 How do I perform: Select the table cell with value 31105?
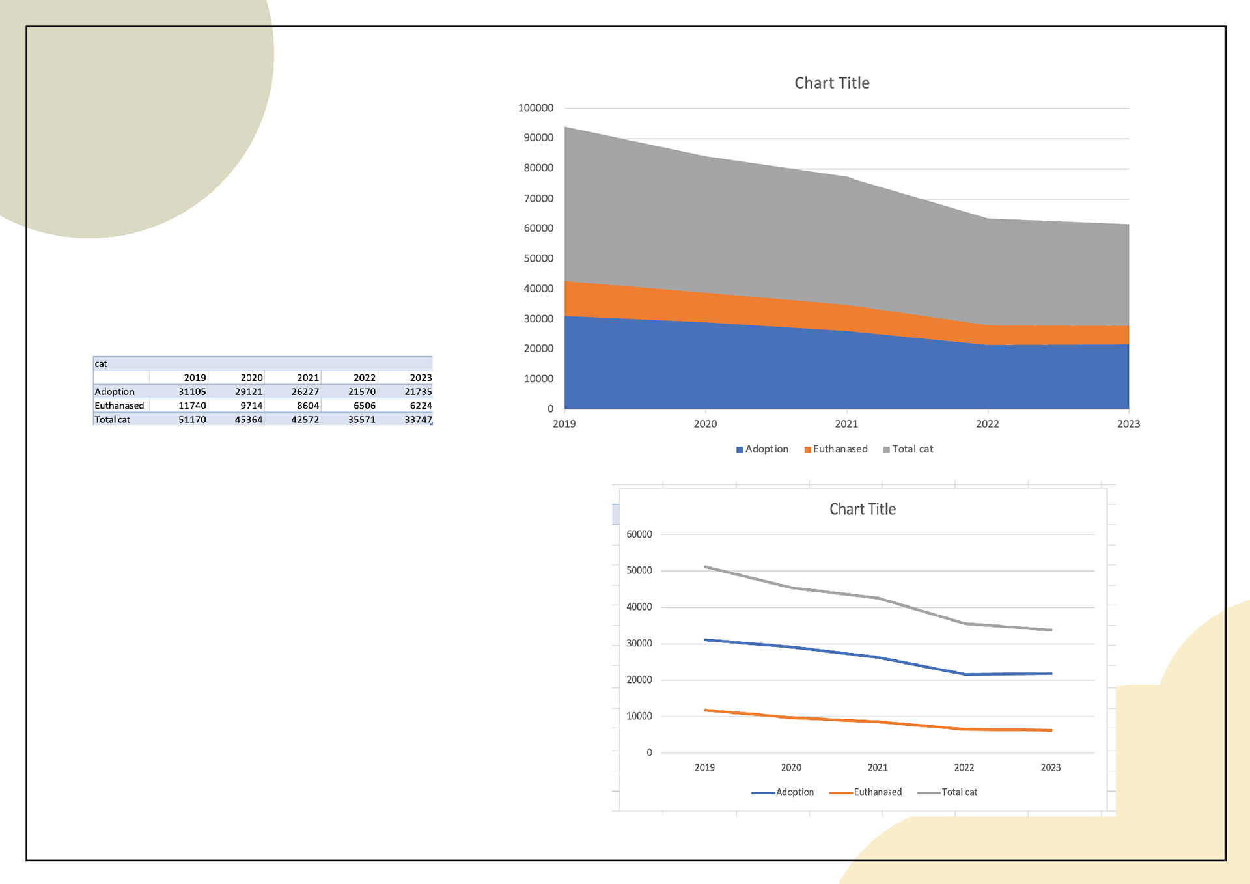pos(179,391)
